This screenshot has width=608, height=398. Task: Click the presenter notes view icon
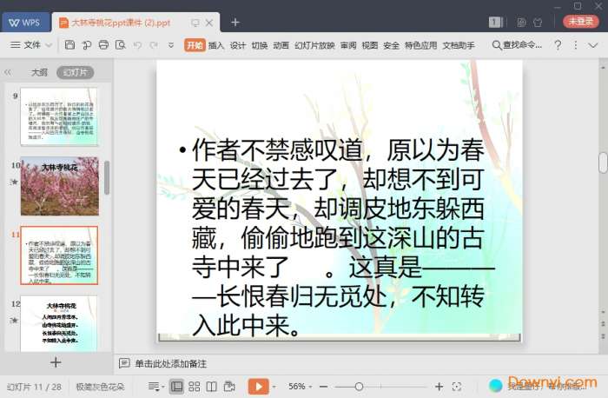[229, 387]
